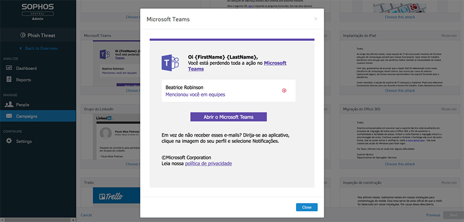Click the ©Microsoft Corporation text
This screenshot has height=222, width=464.
(x=187, y=157)
